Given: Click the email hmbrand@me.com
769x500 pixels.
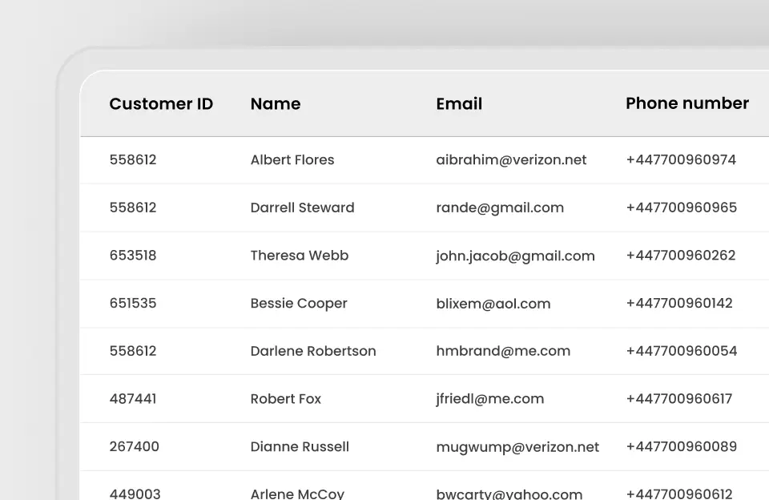Looking at the screenshot, I should tap(503, 351).
